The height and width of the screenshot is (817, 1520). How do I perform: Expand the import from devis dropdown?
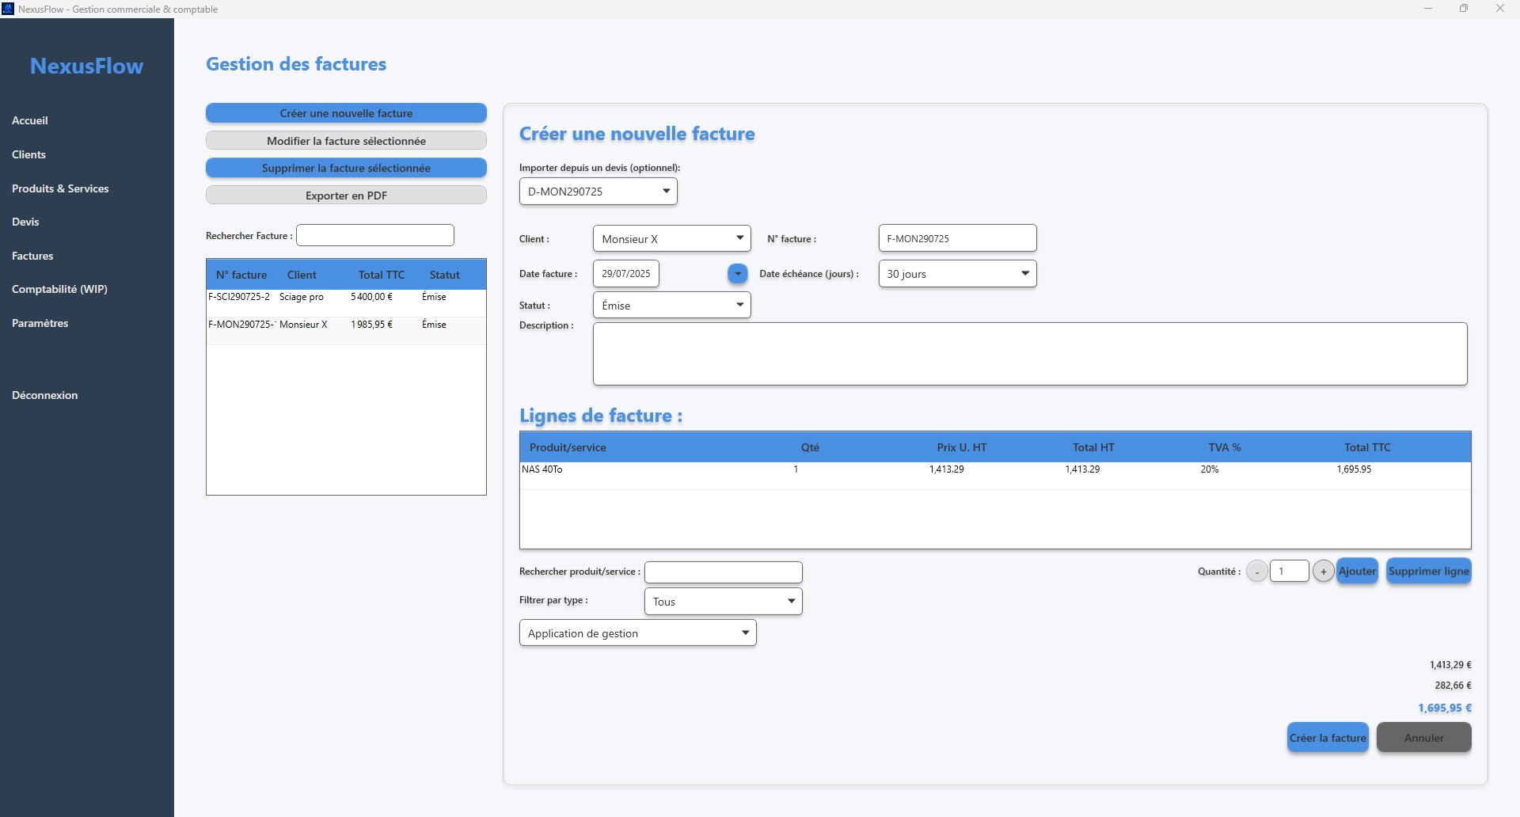[598, 192]
